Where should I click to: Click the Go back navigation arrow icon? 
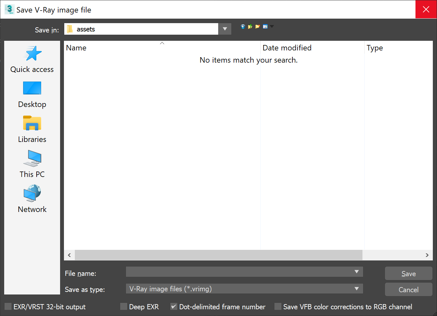(x=243, y=26)
